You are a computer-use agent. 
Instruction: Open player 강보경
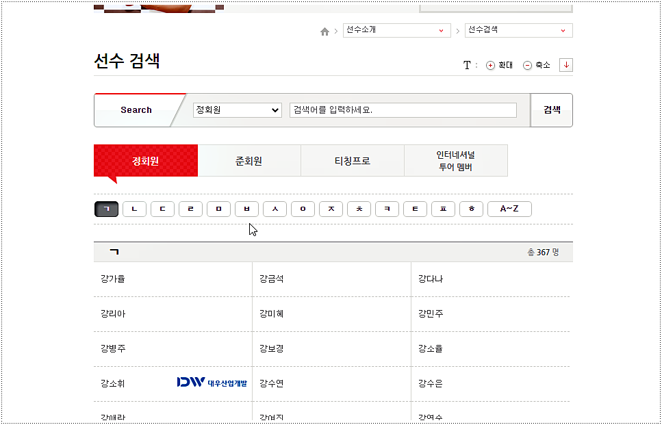[x=272, y=349]
